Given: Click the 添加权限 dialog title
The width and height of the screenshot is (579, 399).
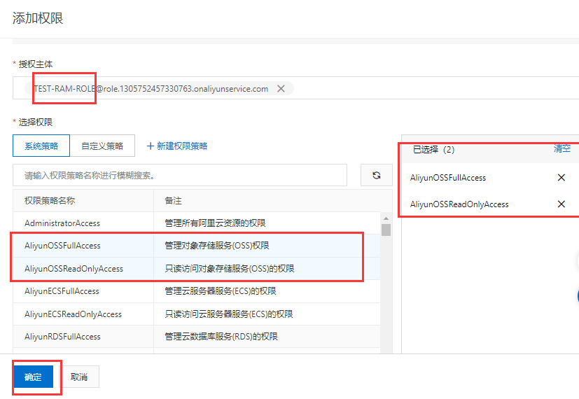Looking at the screenshot, I should [x=38, y=17].
